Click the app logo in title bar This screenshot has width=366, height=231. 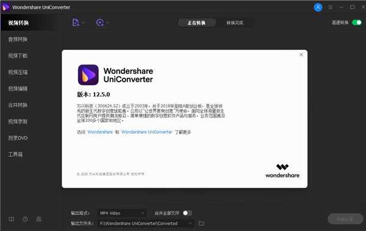tap(5, 7)
